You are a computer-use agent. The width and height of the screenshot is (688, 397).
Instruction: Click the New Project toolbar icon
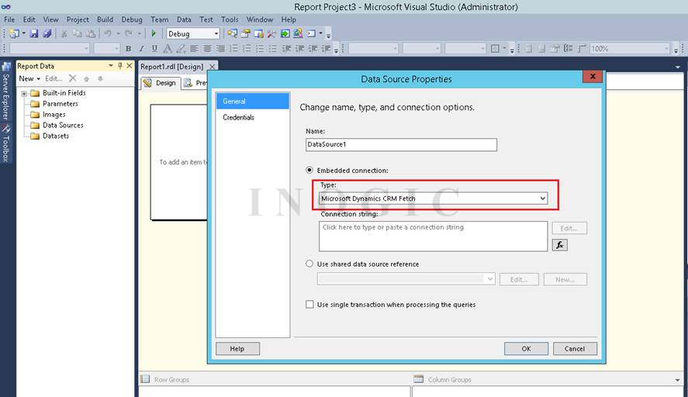coord(15,33)
